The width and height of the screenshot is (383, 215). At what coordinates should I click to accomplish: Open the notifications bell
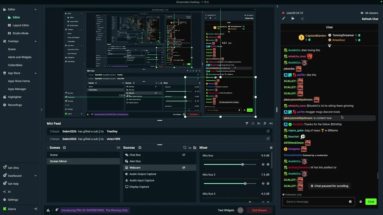coord(57,210)
